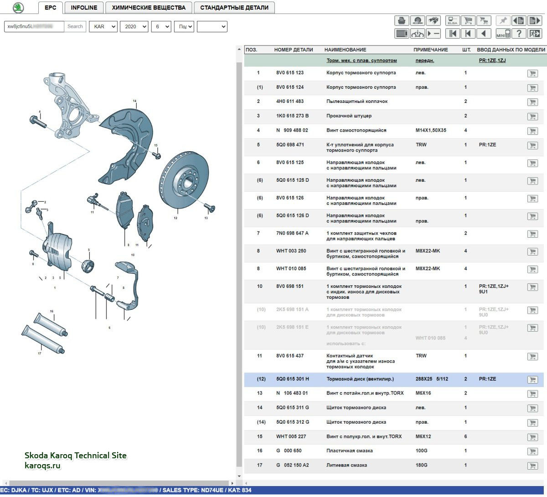Add part 8V0 615 123 to cart
Viewport: 547px width, 497px height.
click(x=532, y=73)
